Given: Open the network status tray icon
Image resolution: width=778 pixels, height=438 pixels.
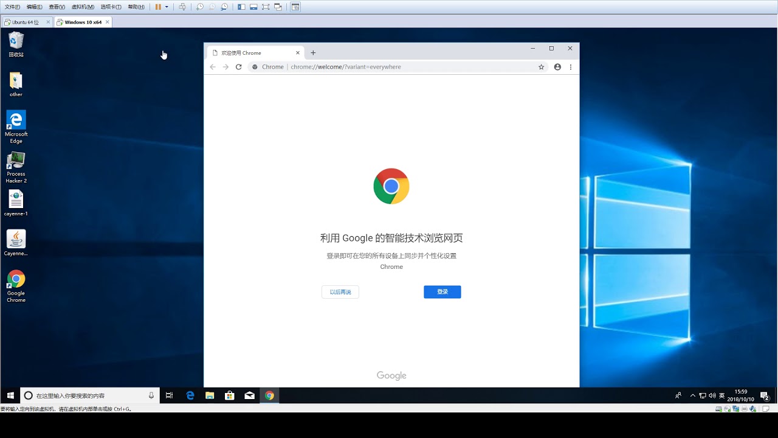Looking at the screenshot, I should coord(703,395).
